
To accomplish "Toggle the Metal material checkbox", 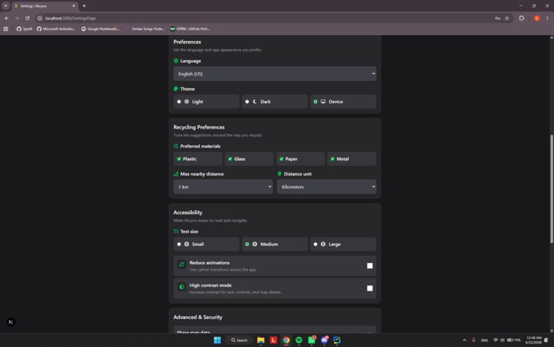I will [333, 159].
